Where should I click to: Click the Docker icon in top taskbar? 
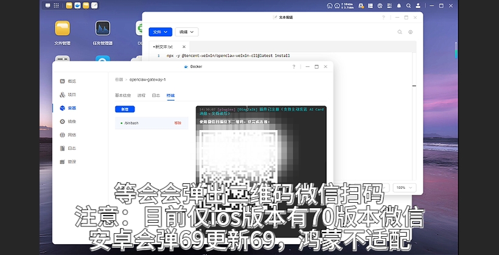(77, 5)
